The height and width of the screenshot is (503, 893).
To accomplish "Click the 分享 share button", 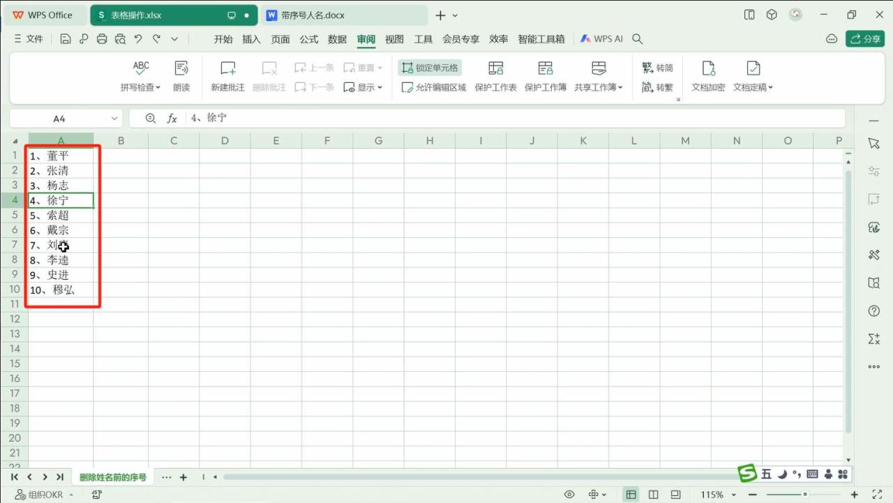I will click(x=865, y=39).
